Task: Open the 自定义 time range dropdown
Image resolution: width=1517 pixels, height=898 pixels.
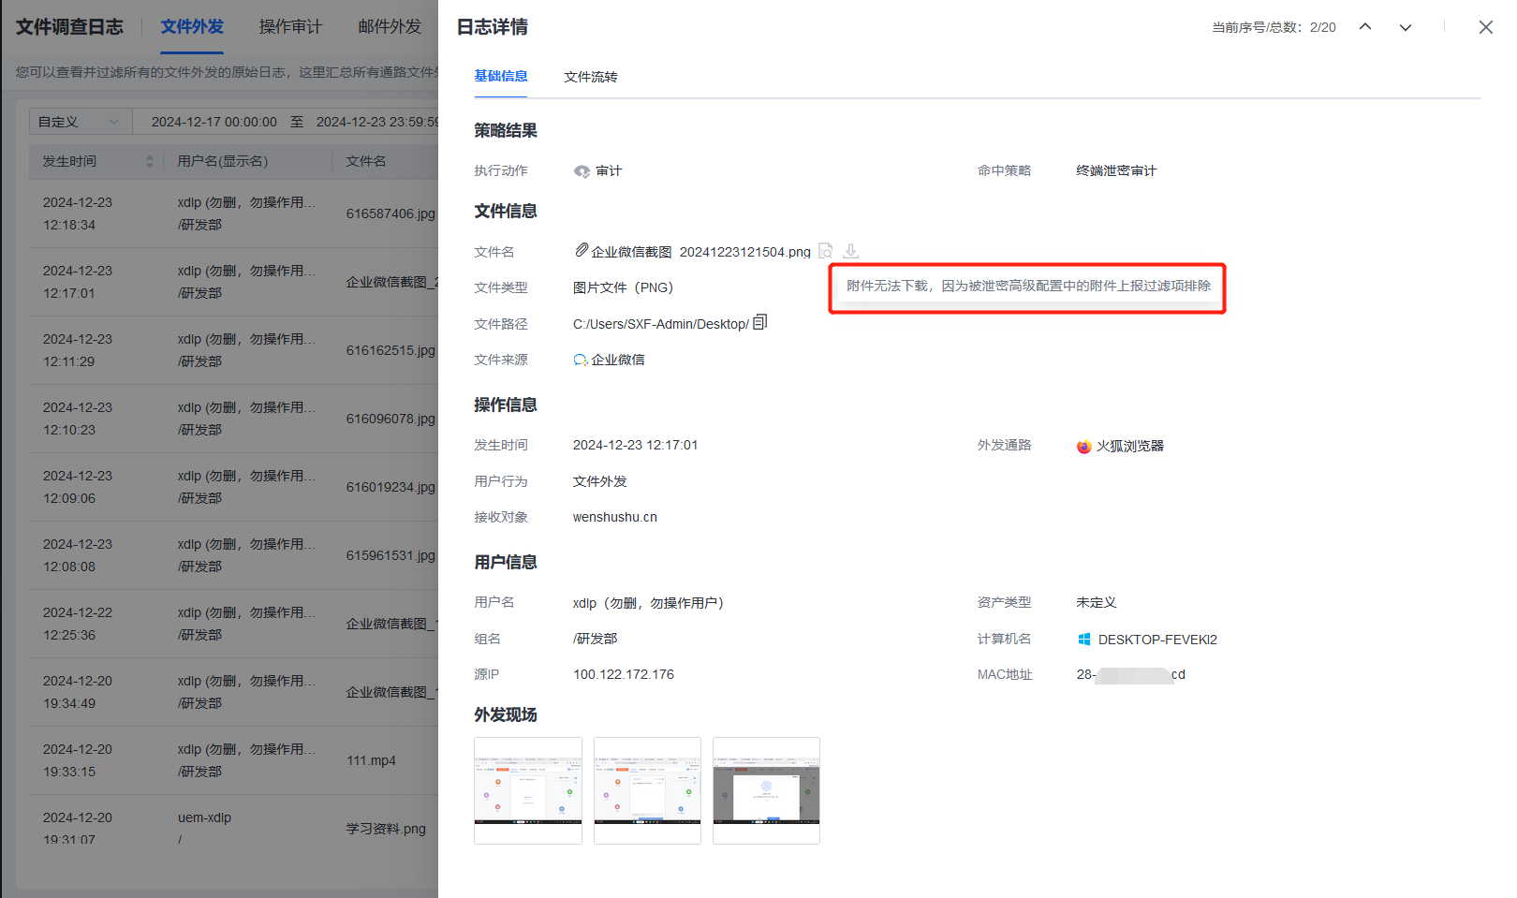Action: pos(79,122)
